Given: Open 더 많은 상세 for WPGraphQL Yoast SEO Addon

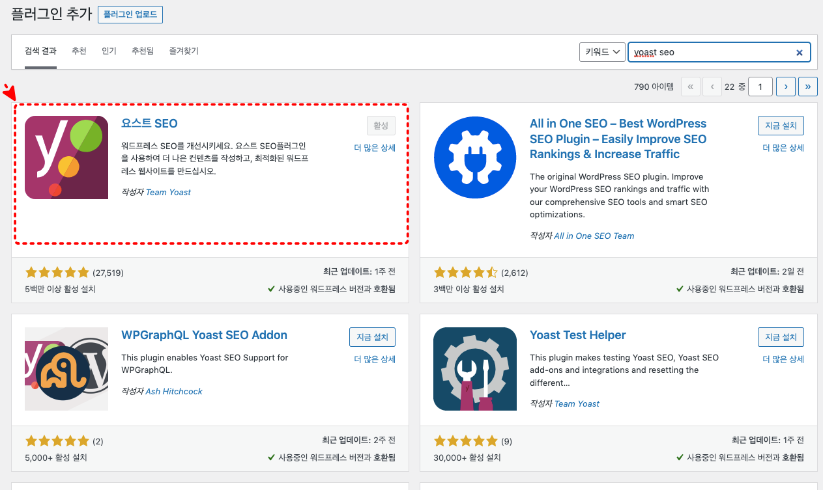Looking at the screenshot, I should [x=375, y=359].
